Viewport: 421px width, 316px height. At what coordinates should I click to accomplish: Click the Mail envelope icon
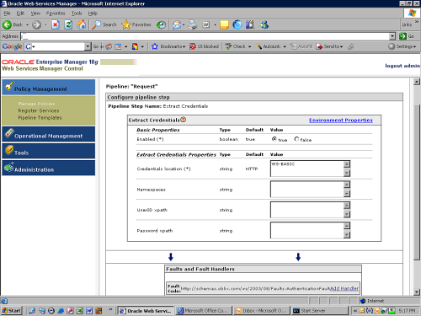pos(177,25)
